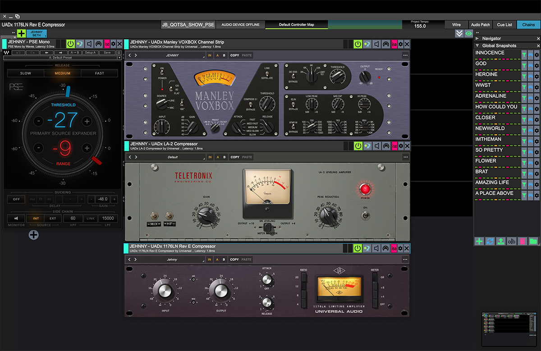Screen dimensions: 541x351
Task: Expand the Navigator panel
Action: pos(477,38)
